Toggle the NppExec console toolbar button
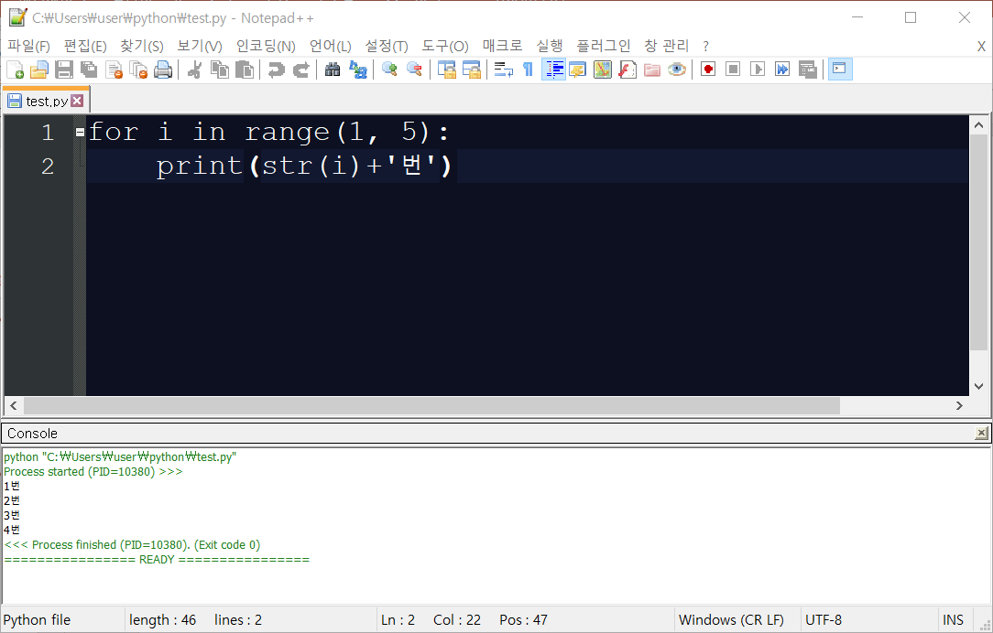 click(840, 70)
